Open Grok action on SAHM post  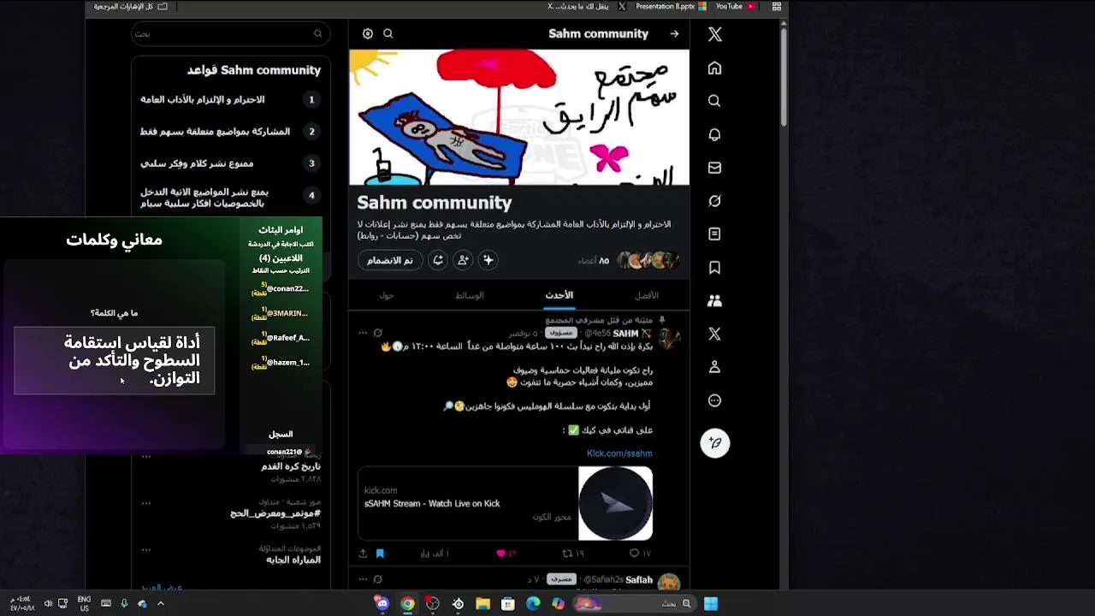point(377,333)
